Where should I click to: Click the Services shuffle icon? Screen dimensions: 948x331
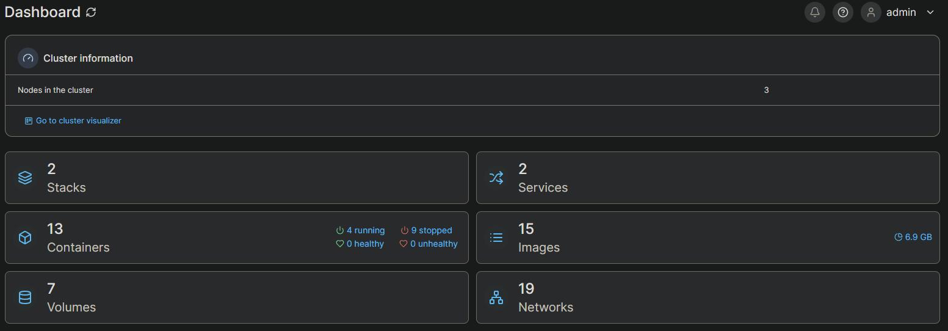pyautogui.click(x=496, y=178)
